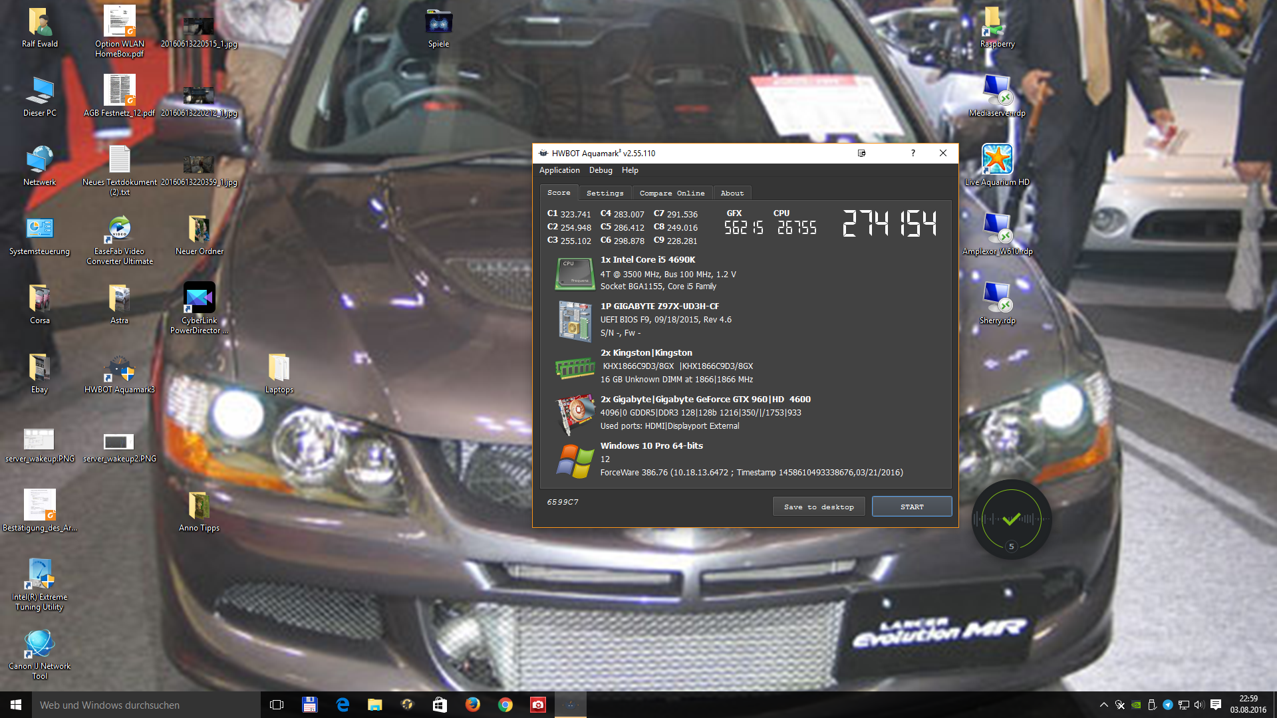Open the Compare Online tab
The width and height of the screenshot is (1277, 718).
(x=672, y=193)
